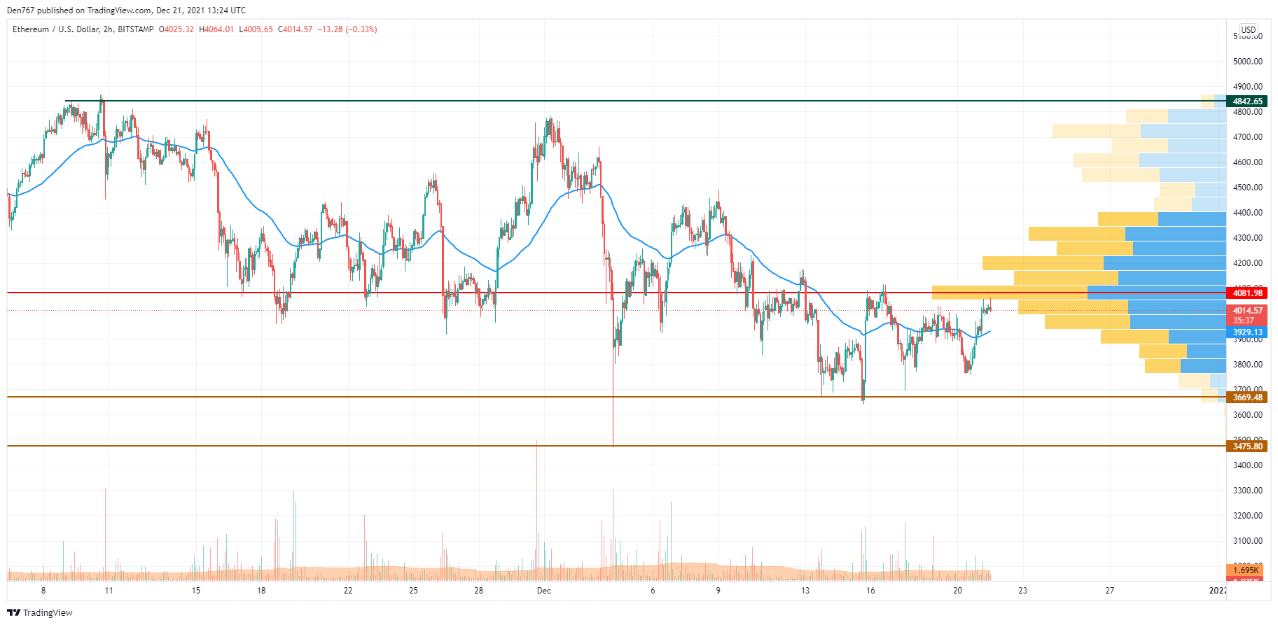Click date 16 on the time axis
Image resolution: width=1278 pixels, height=625 pixels.
870,591
